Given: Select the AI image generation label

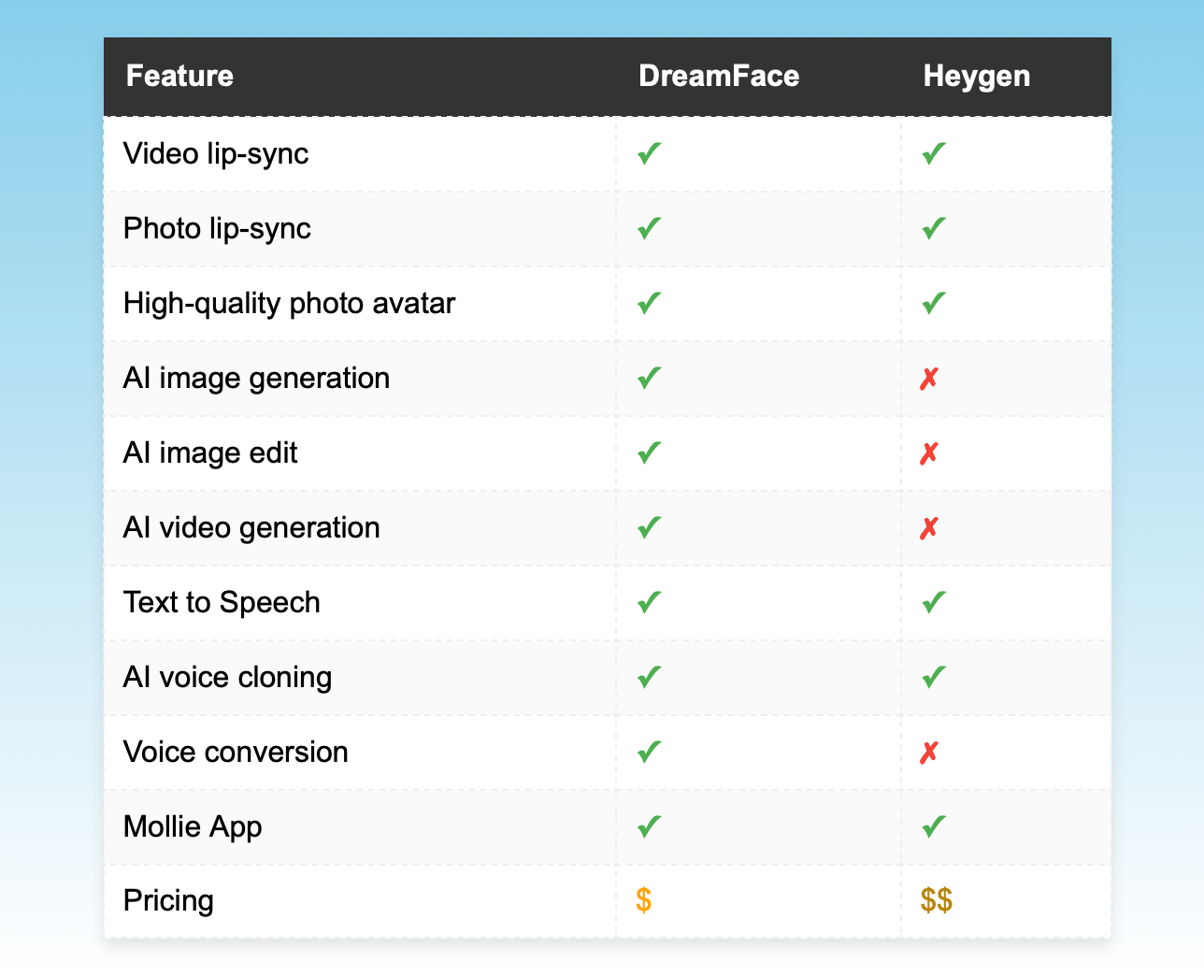Looking at the screenshot, I should pos(256,378).
